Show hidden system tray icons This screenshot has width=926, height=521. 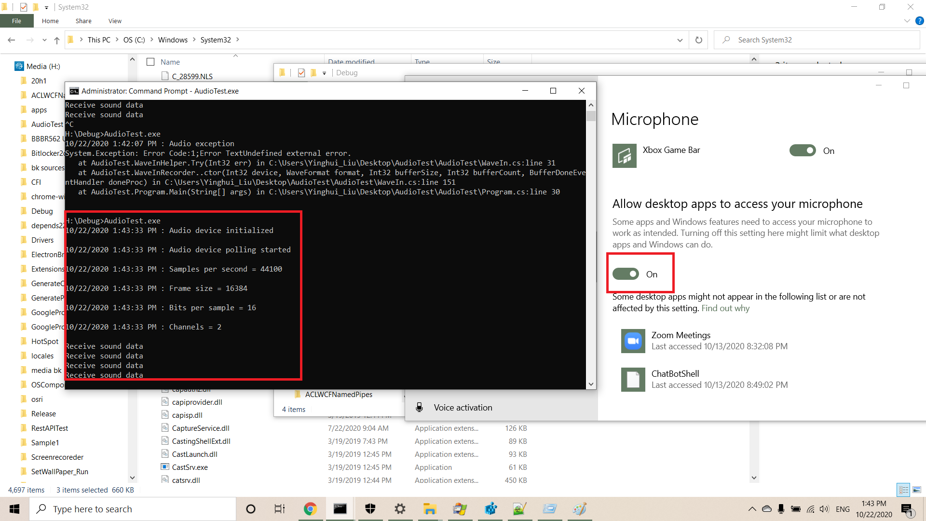[x=752, y=509]
